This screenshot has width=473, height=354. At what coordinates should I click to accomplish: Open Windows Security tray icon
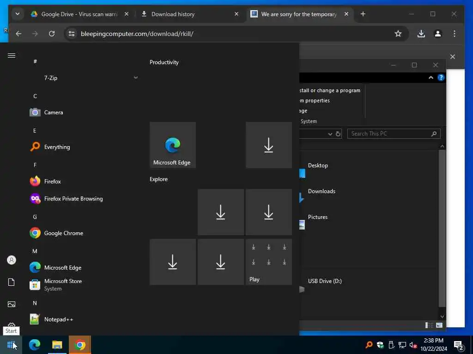pyautogui.click(x=380, y=345)
